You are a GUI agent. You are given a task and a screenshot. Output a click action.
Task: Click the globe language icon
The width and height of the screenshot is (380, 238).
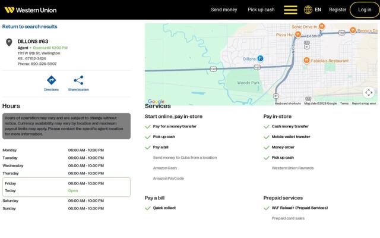point(308,10)
